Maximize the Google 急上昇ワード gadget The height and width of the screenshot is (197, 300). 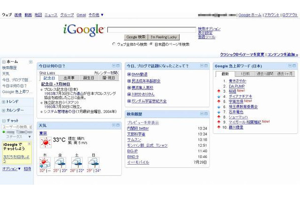click(294, 66)
